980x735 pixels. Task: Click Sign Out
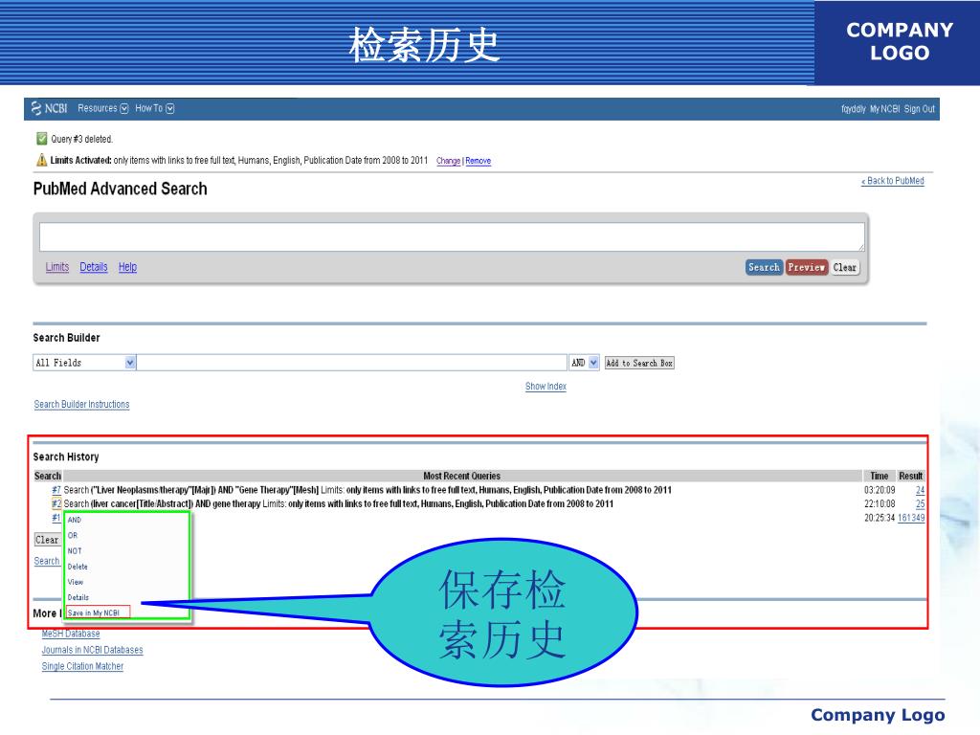pyautogui.click(x=920, y=109)
